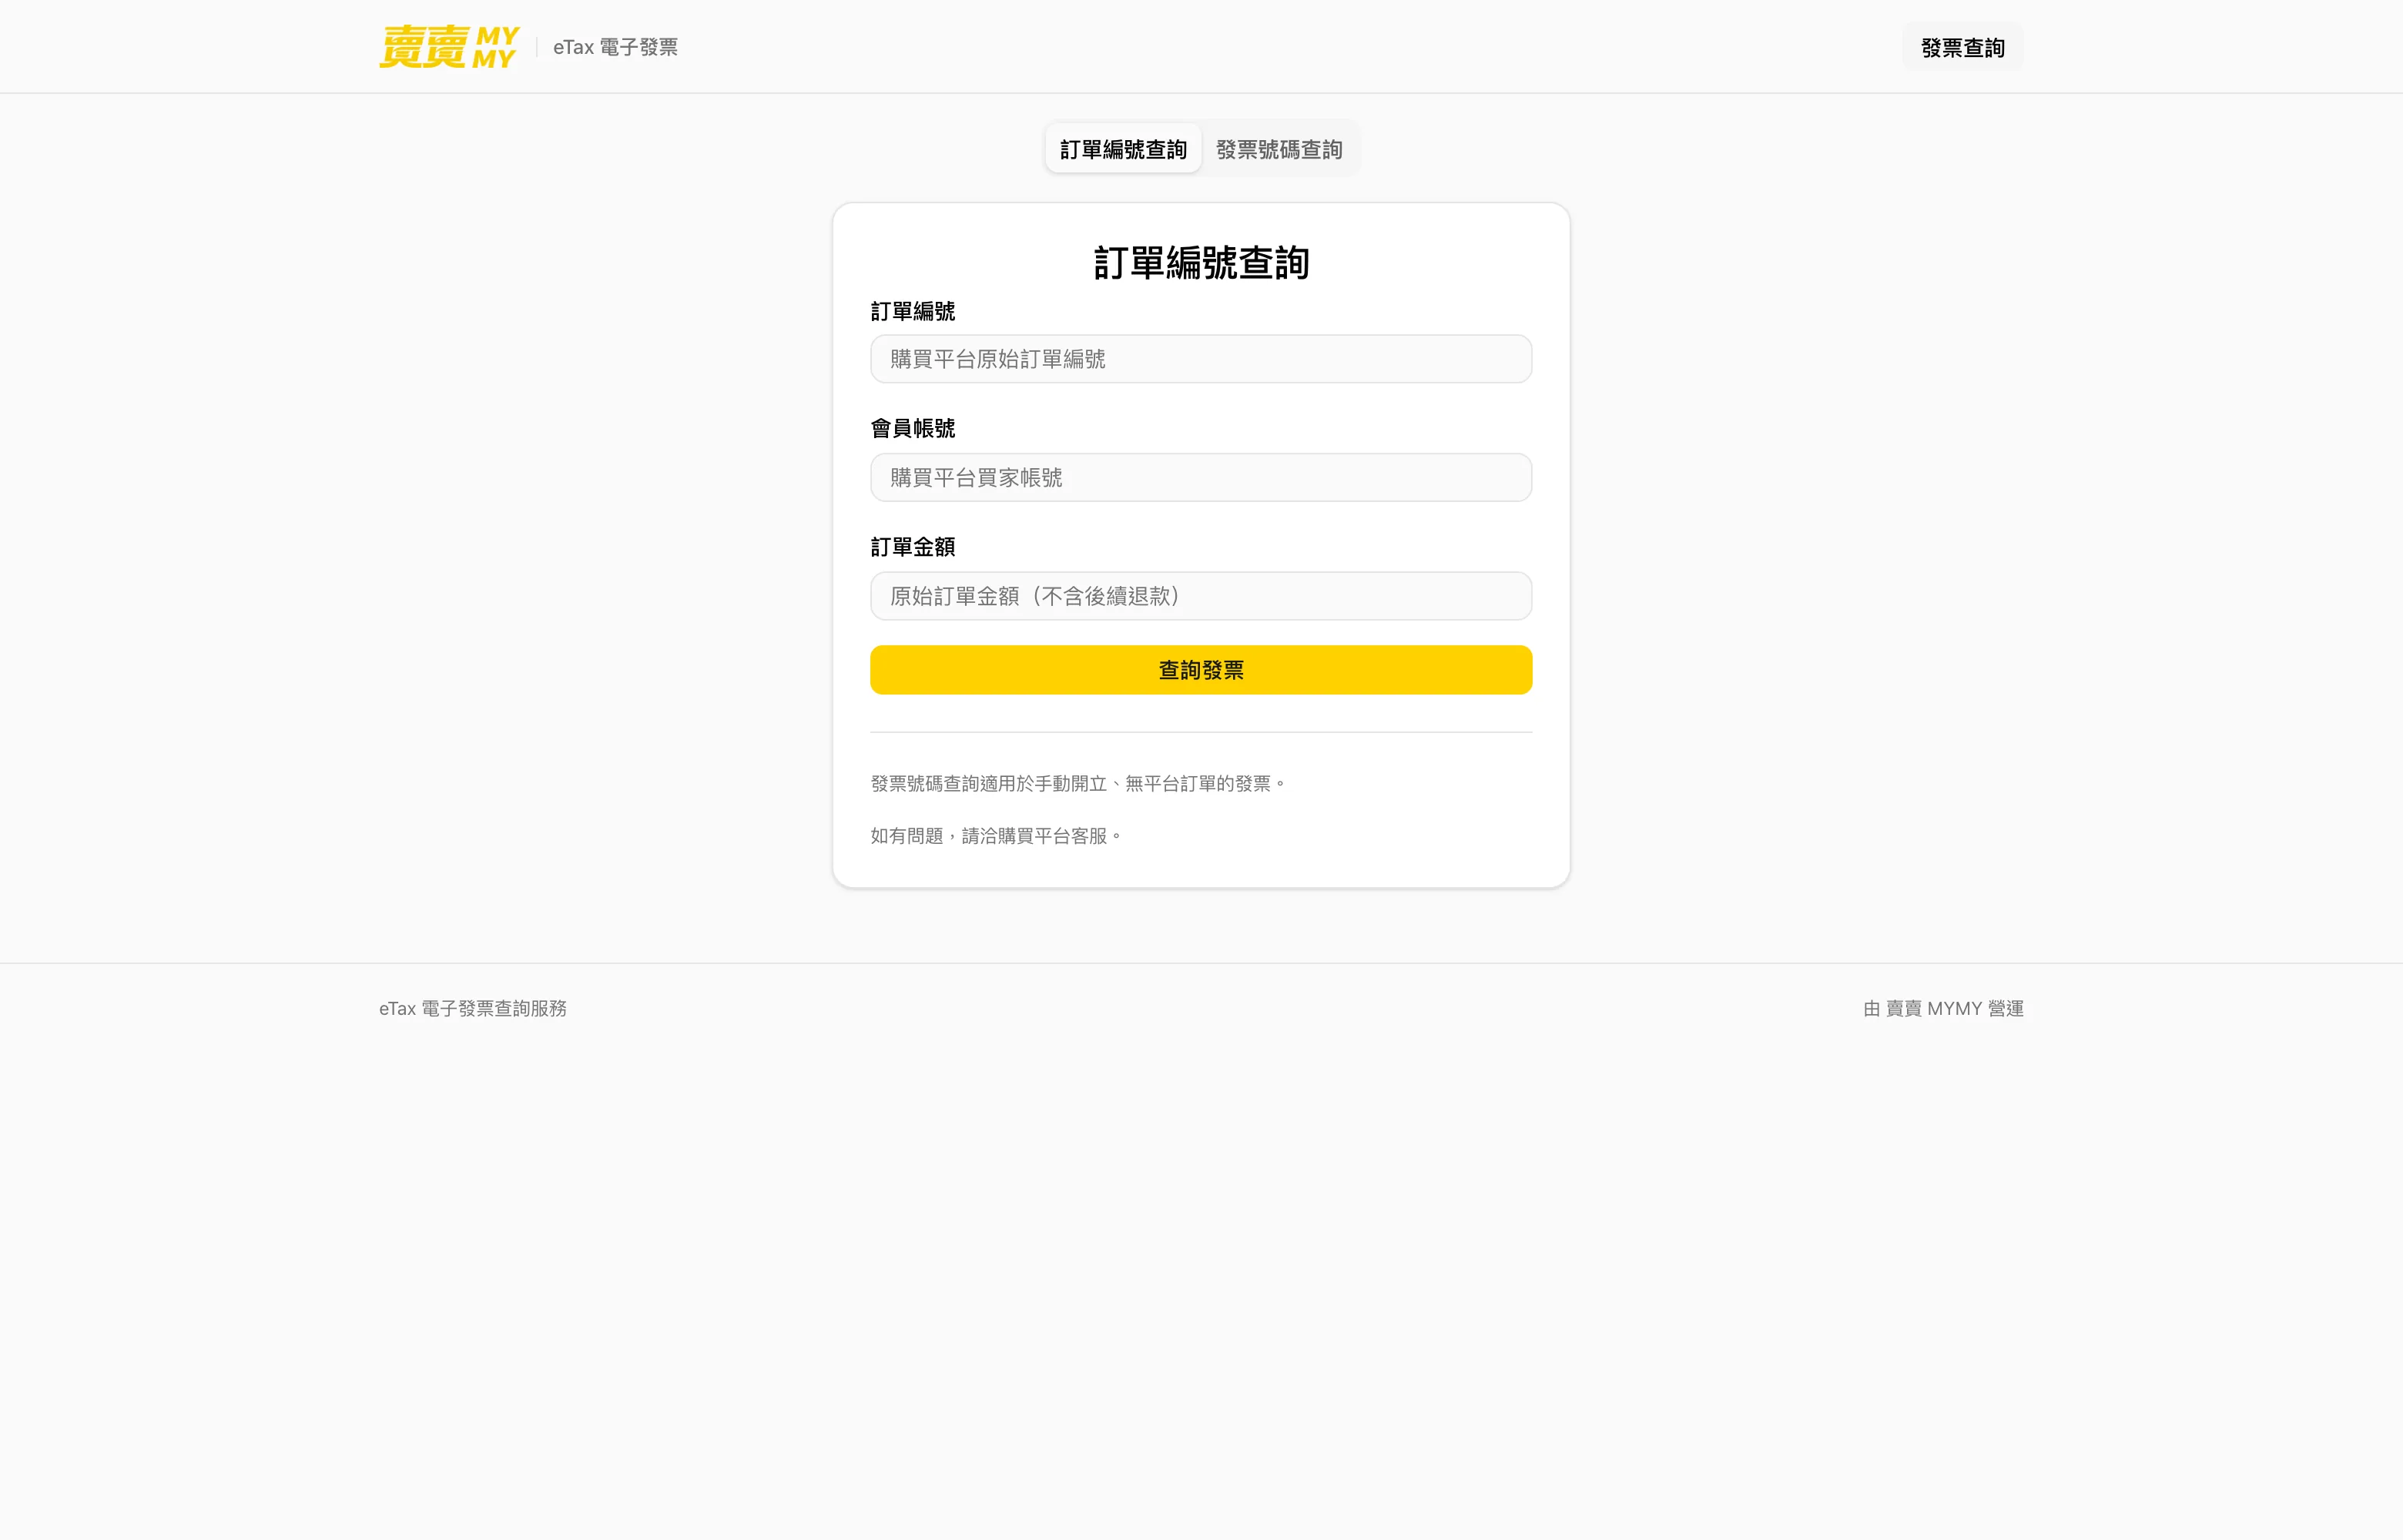Switch to the 訂單編號查詢 tab
The image size is (2403, 1540).
1123,149
